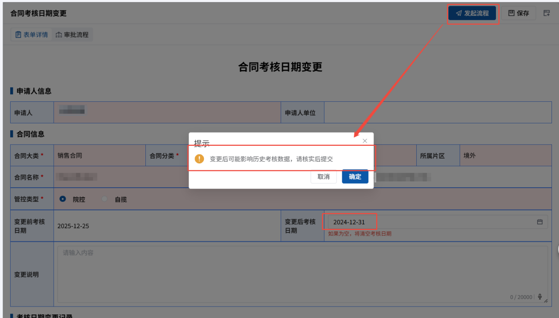Click the resize handle of 变更说明 textarea
This screenshot has height=318, width=559.
point(546,301)
